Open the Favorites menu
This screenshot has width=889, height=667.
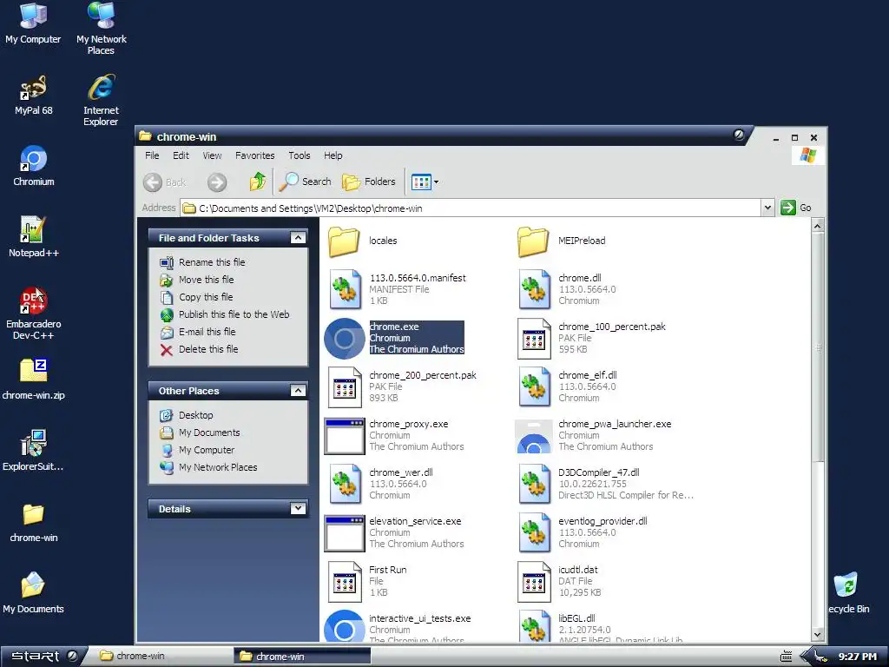click(x=254, y=155)
